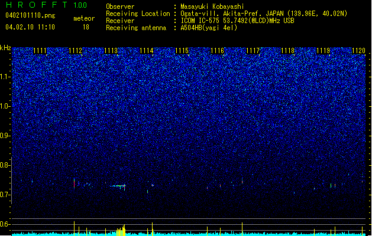Click the 1117 time marker

[x=253, y=51]
